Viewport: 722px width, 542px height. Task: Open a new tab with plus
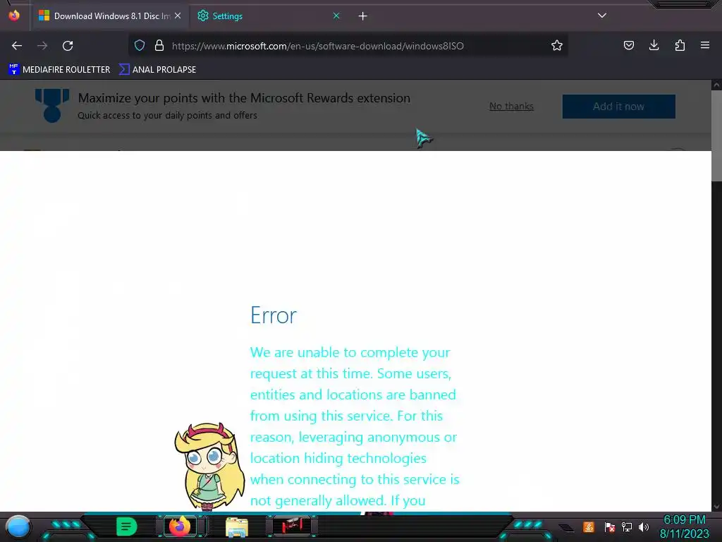pyautogui.click(x=363, y=16)
